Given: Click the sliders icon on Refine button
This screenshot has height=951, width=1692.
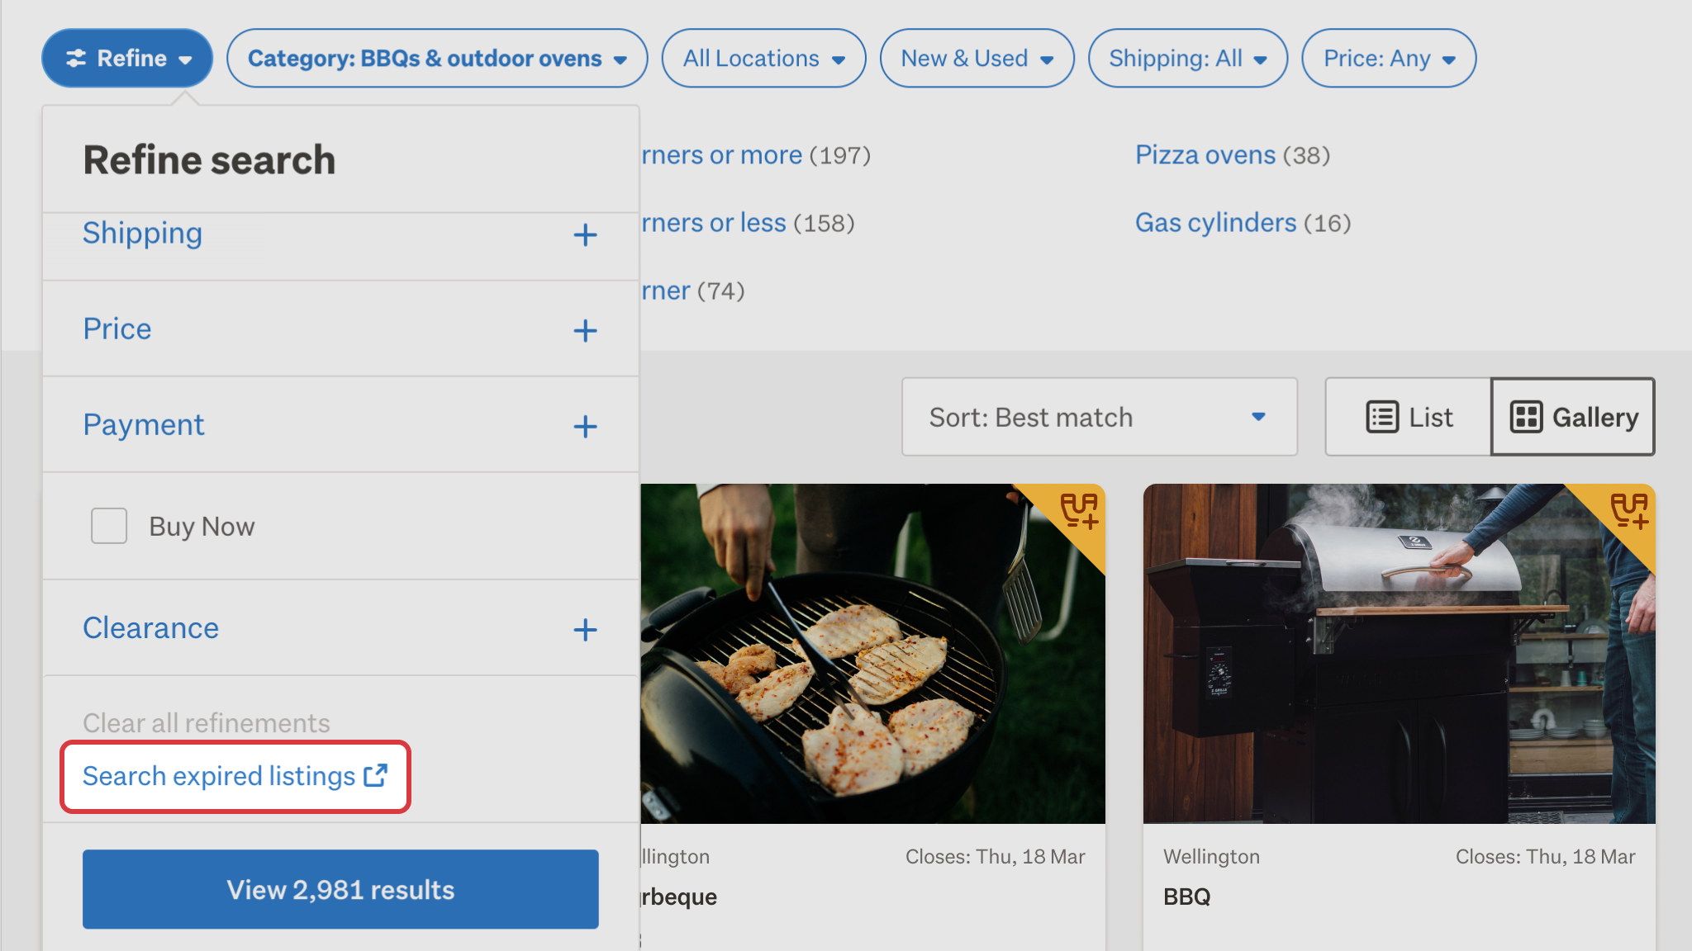Looking at the screenshot, I should coord(76,58).
